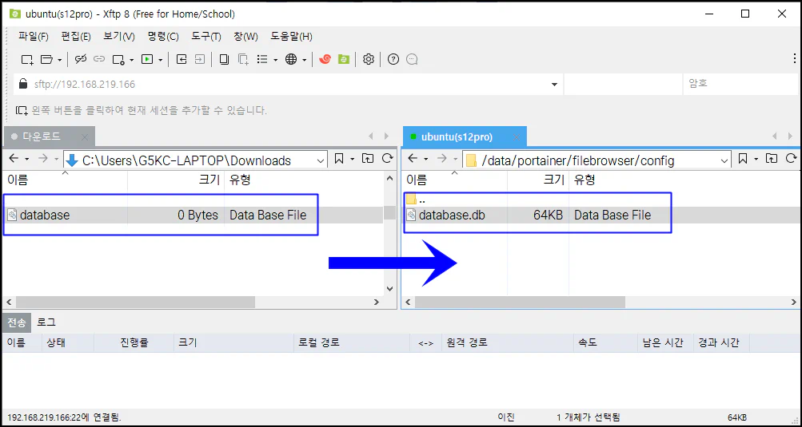
Task: Open the globe encoding dropdown arrow
Action: pos(304,60)
